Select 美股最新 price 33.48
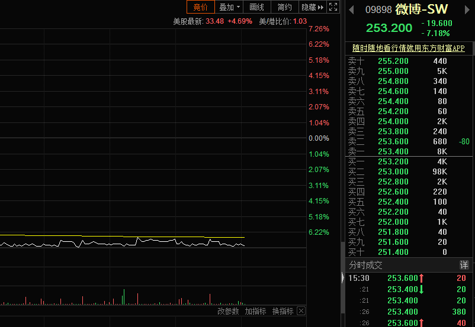Screen dimensions: 475x327 (x=215, y=21)
